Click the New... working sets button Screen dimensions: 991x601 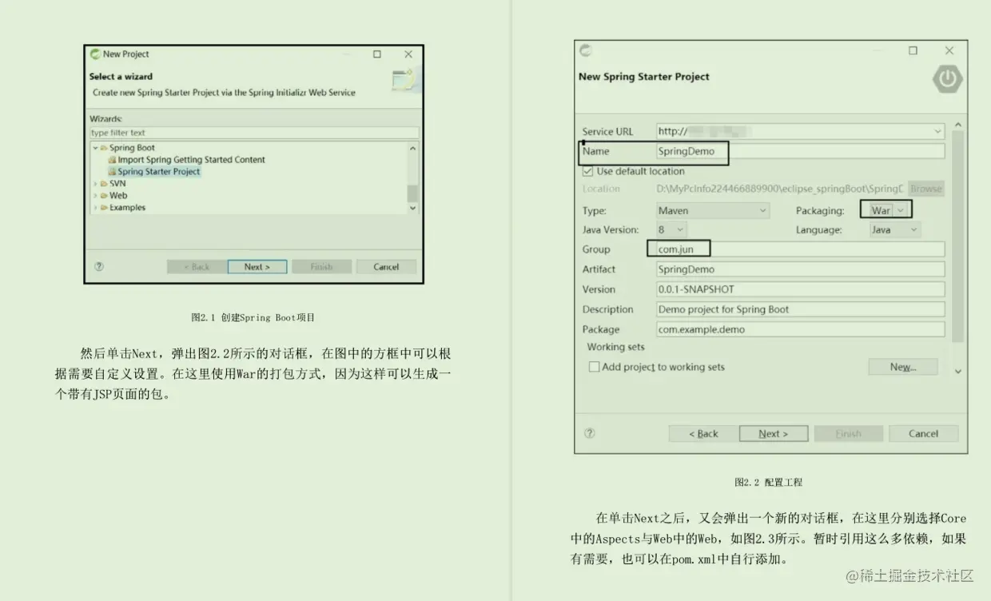pyautogui.click(x=903, y=367)
